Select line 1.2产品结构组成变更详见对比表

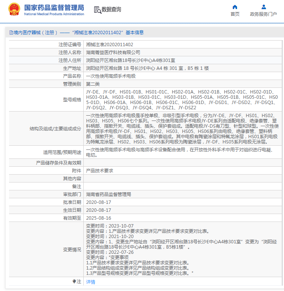tap(138, 268)
